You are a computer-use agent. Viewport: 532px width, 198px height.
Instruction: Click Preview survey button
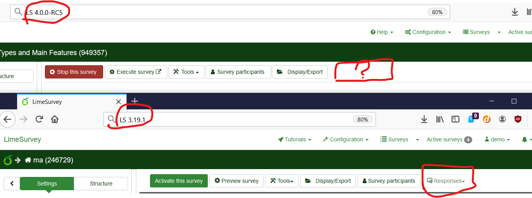click(237, 181)
